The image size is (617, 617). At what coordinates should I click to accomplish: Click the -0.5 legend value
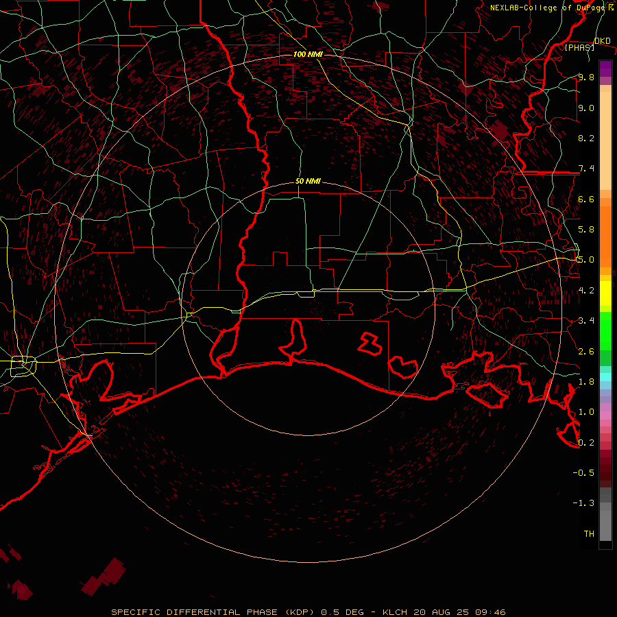coord(583,473)
